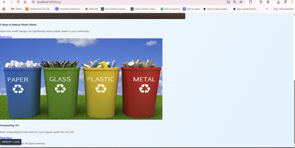Show more bookmarks with the chevron
Screen dimensions: 295x148
tap(266, 9)
